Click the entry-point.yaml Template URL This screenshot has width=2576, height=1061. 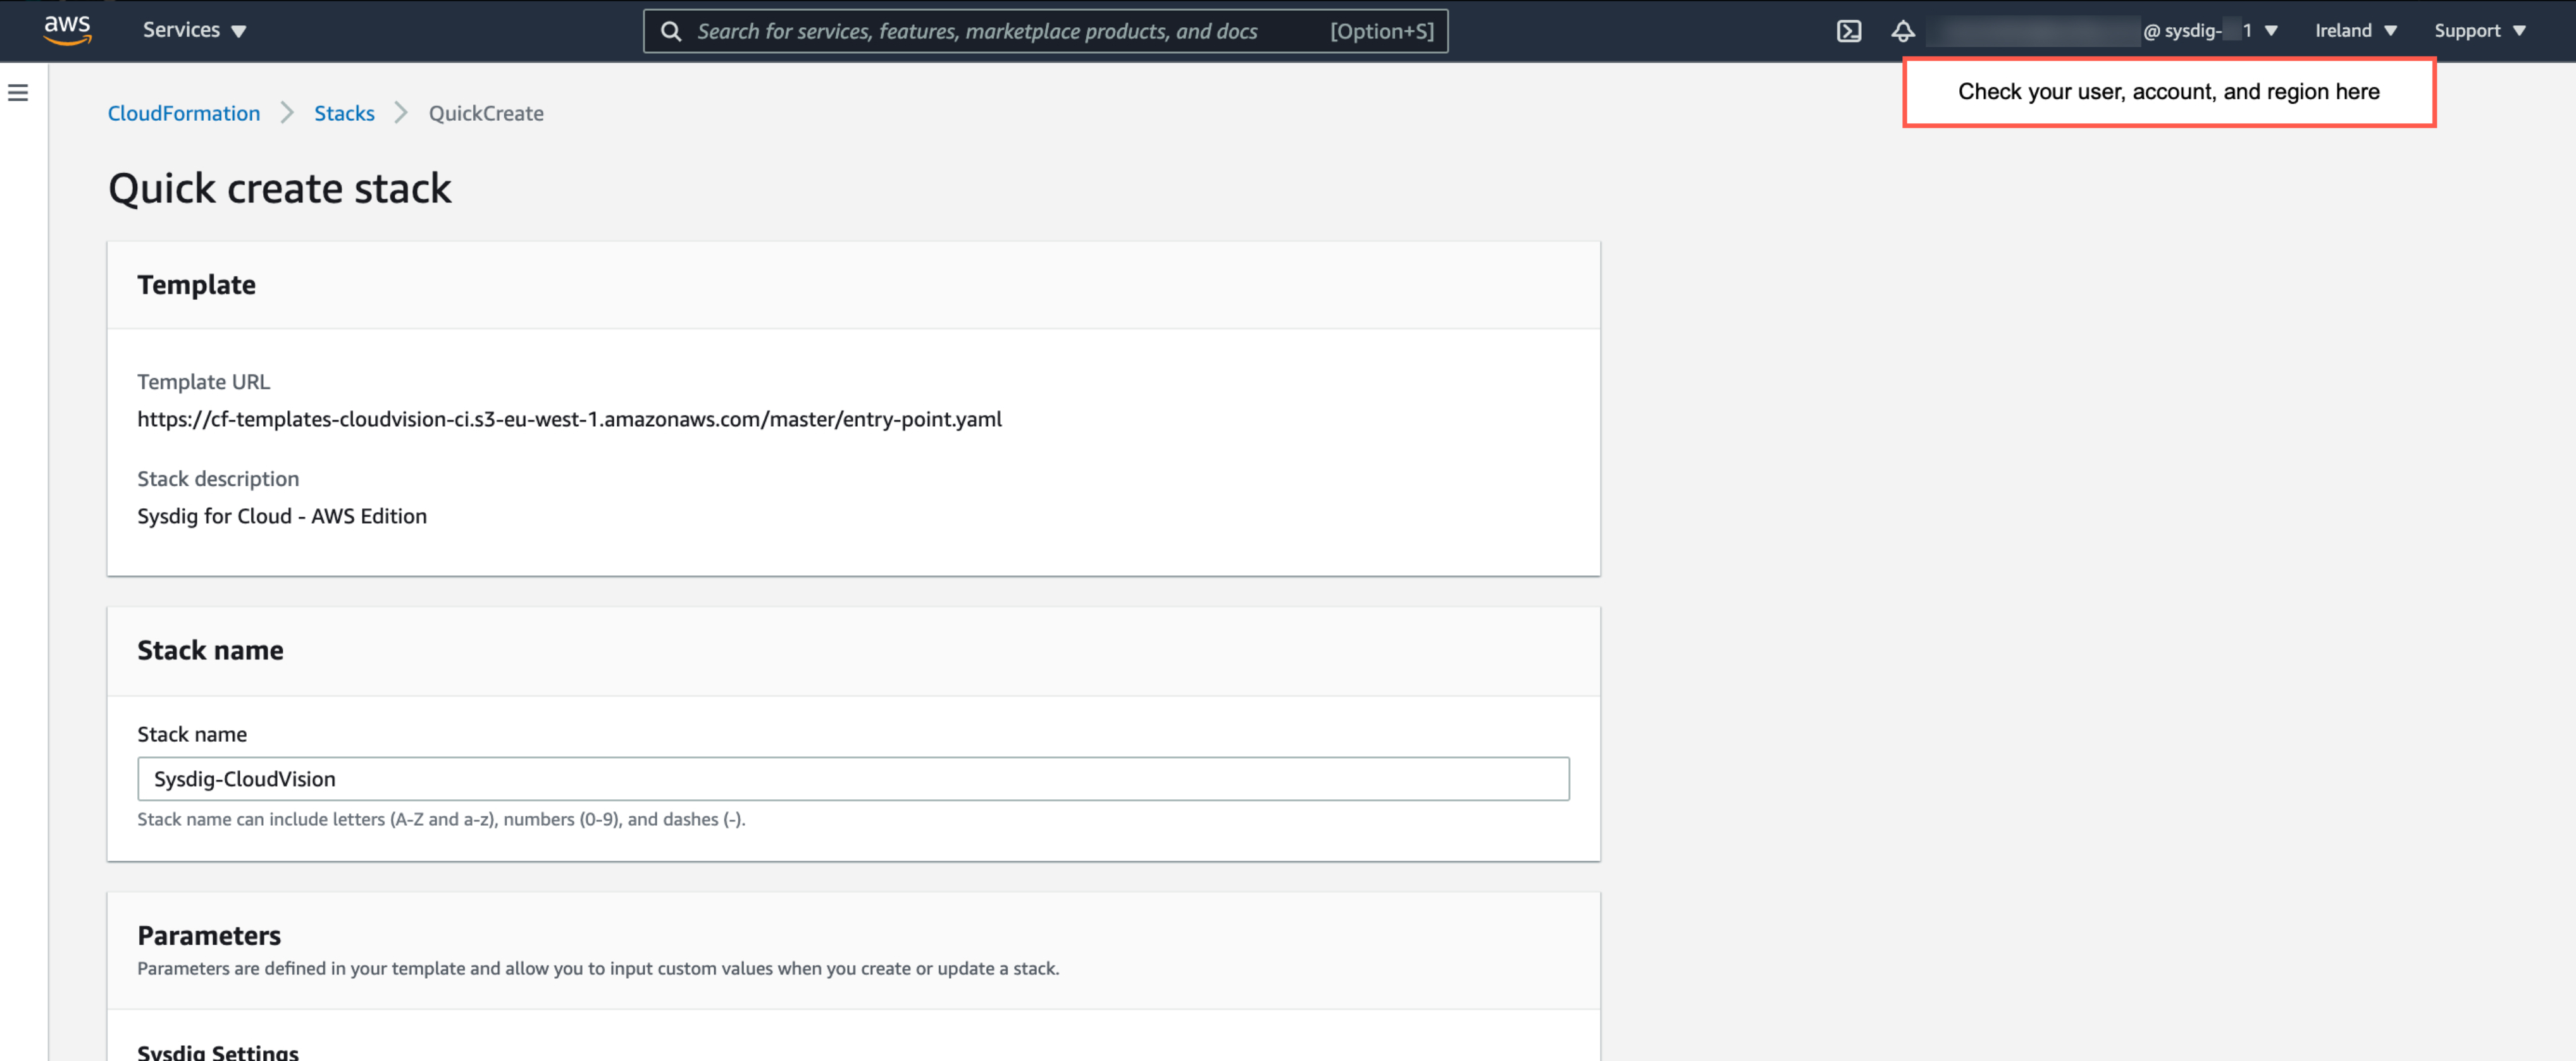[569, 419]
